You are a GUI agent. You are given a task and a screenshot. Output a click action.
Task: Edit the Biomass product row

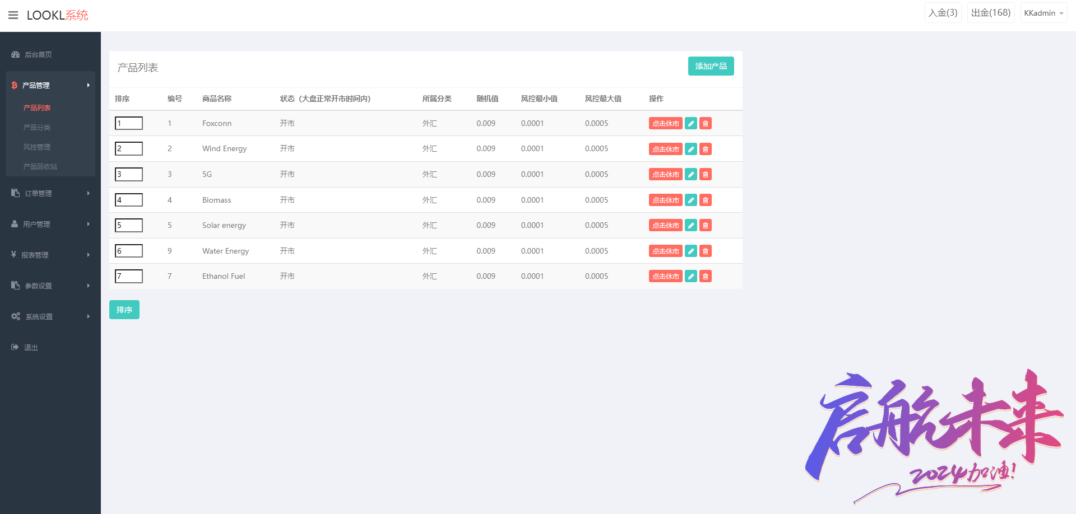pyautogui.click(x=691, y=200)
